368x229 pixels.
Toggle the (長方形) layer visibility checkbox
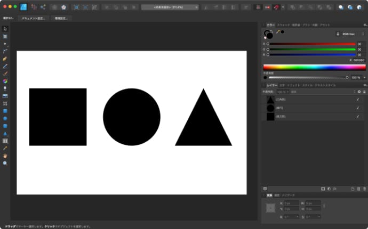click(357, 116)
